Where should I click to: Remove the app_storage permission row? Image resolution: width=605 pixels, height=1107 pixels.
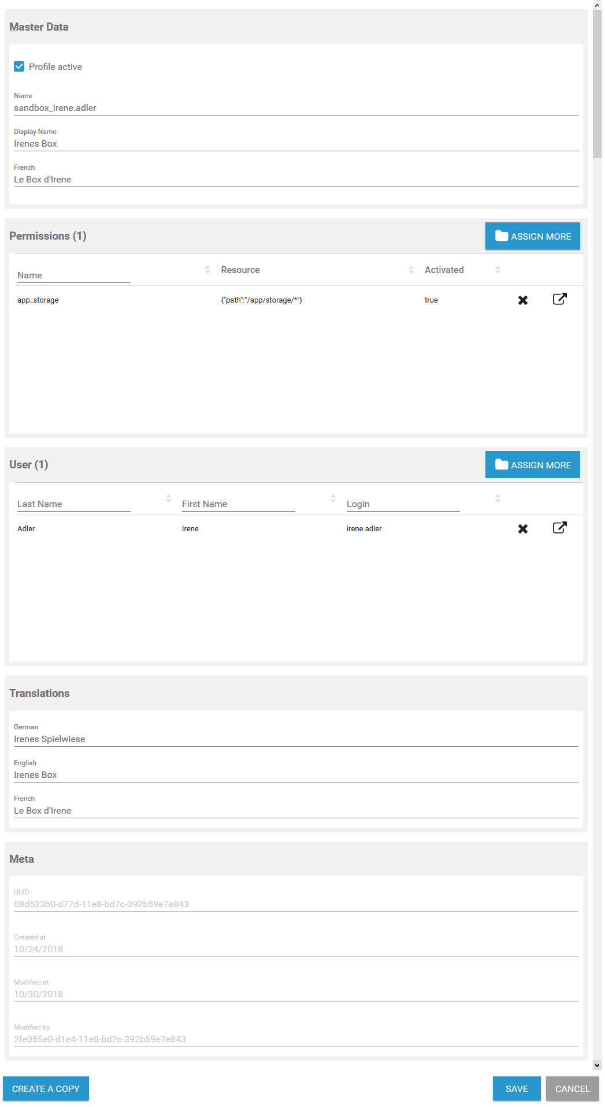coord(523,300)
